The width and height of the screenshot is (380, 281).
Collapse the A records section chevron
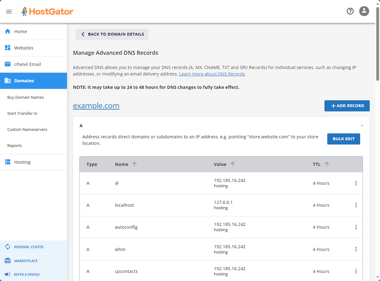tap(362, 125)
